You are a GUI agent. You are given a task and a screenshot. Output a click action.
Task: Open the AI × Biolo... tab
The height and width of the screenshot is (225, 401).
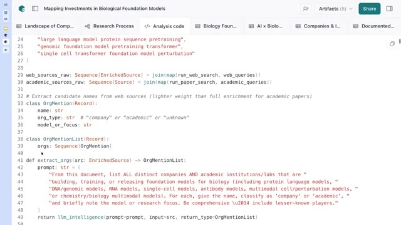pyautogui.click(x=266, y=26)
